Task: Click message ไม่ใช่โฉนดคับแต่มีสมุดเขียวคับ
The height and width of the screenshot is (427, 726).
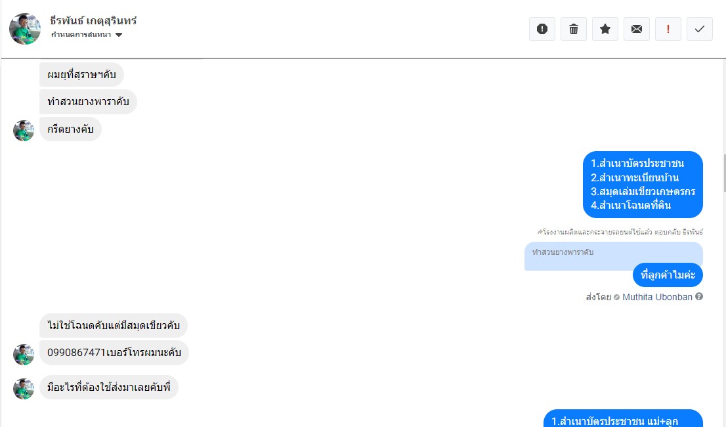Action: pos(114,326)
